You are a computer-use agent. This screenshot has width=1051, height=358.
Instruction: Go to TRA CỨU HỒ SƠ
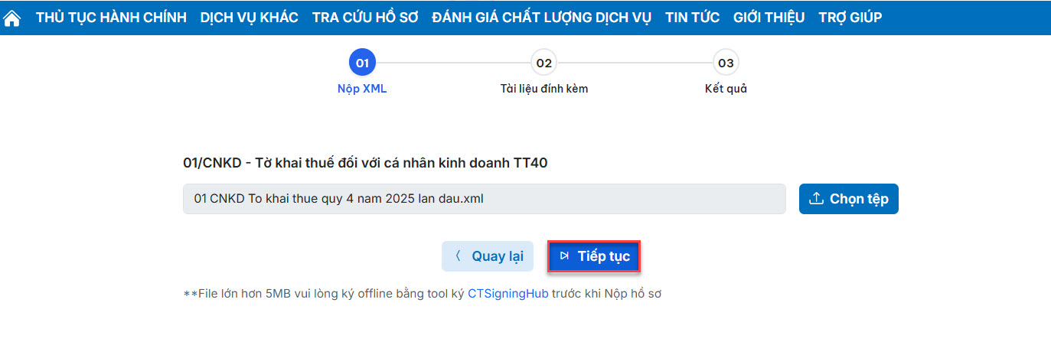tap(365, 18)
